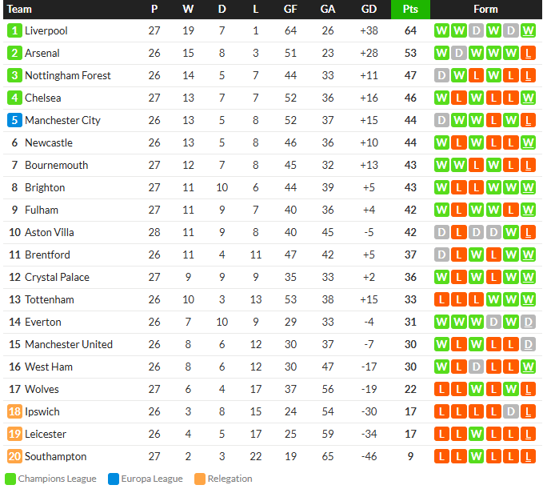This screenshot has width=543, height=489.
Task: Click the Europa League blue legend swatch
Action: pyautogui.click(x=114, y=479)
